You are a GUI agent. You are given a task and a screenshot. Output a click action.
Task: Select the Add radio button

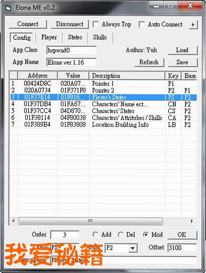95,235
